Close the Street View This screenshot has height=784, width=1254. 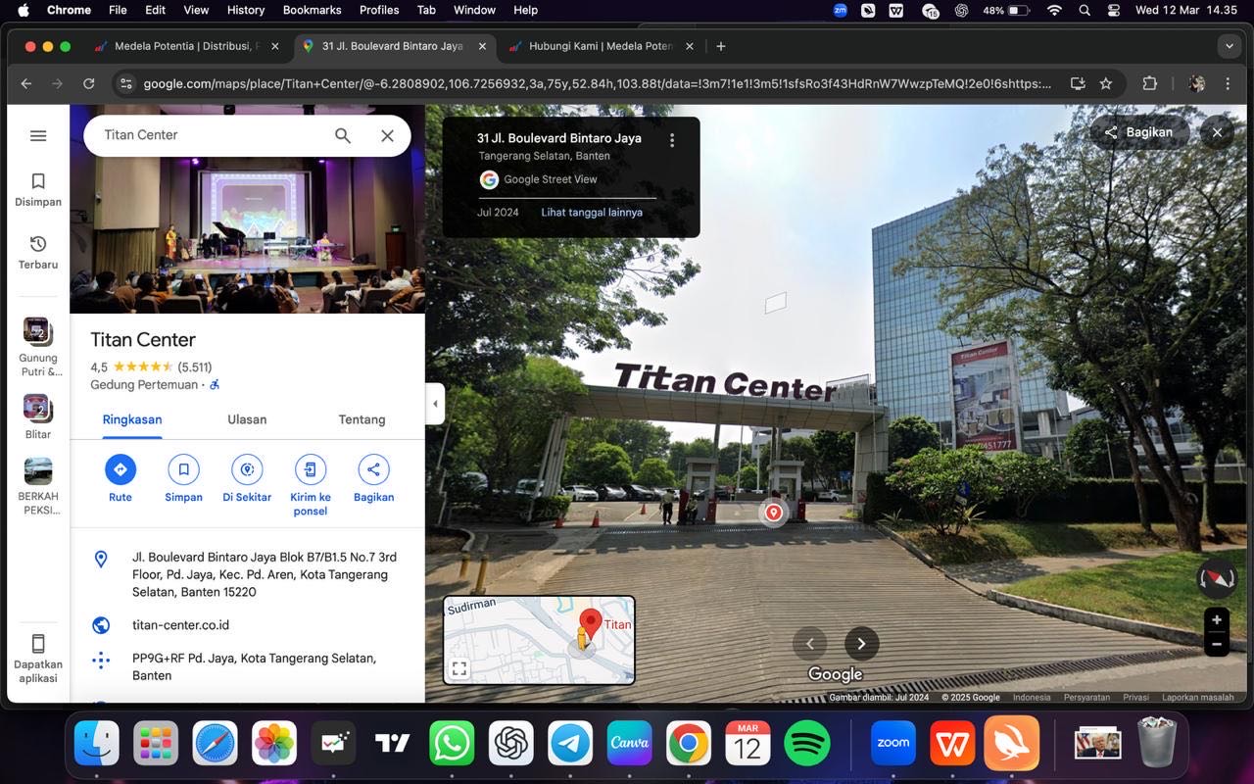click(1217, 132)
